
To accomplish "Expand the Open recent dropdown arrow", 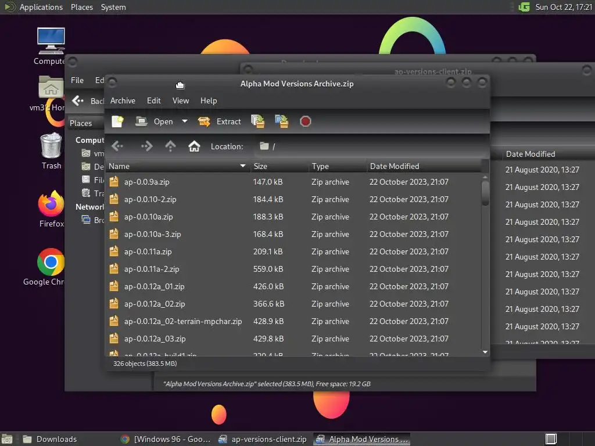I will click(185, 121).
